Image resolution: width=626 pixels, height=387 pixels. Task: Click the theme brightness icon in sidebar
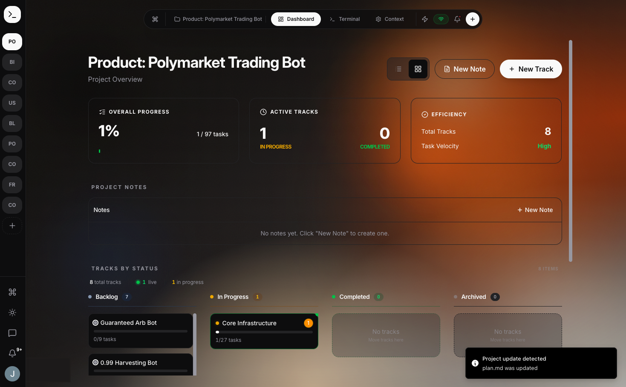[x=12, y=312]
